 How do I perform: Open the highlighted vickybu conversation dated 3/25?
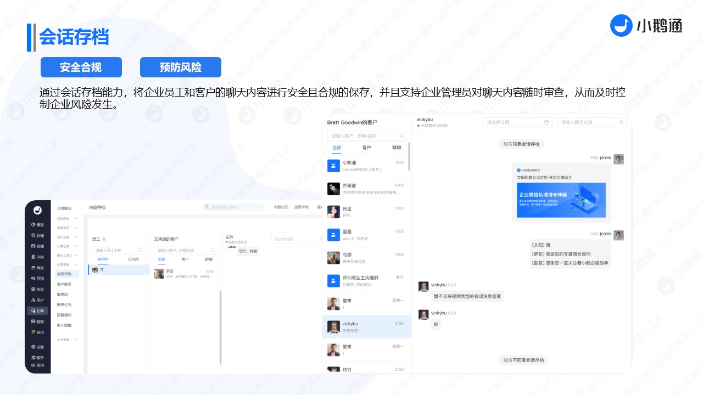pyautogui.click(x=367, y=327)
